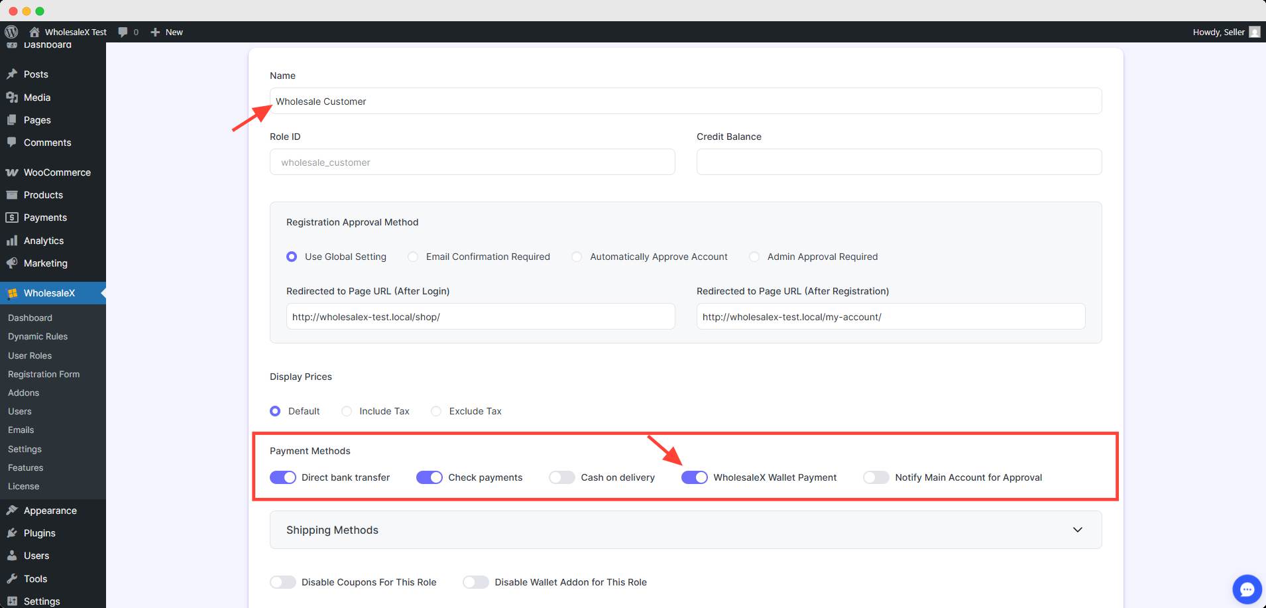
Task: Click the Marketing megaphone icon
Action: tap(12, 263)
